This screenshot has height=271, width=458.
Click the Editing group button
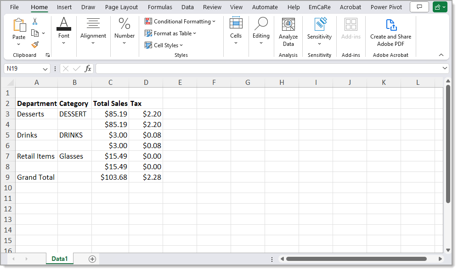click(261, 32)
